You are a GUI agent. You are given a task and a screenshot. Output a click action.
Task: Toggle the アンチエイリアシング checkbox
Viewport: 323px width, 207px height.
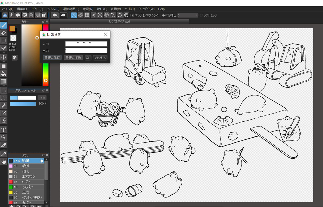tap(133, 15)
